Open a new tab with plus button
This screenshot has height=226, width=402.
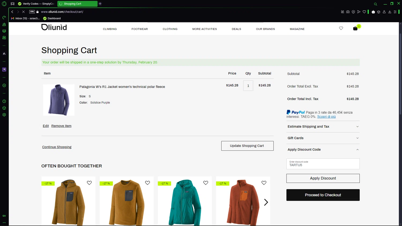(100, 4)
